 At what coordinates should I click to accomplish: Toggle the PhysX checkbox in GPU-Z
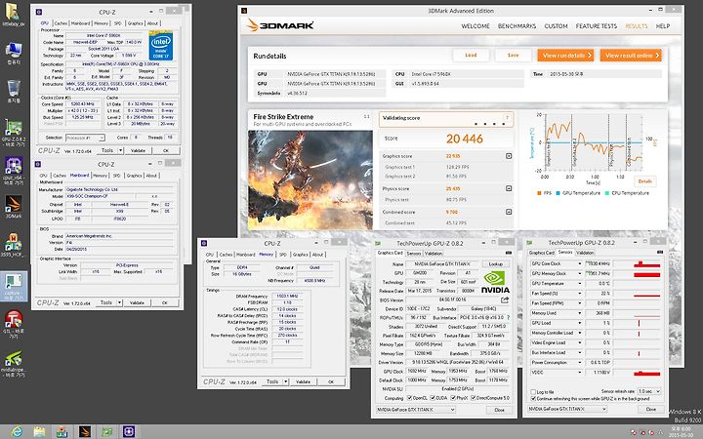[x=453, y=398]
